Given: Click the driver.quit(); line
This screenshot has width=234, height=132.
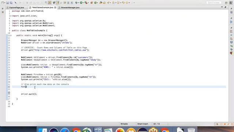Looking at the screenshot, I should coord(29,94).
